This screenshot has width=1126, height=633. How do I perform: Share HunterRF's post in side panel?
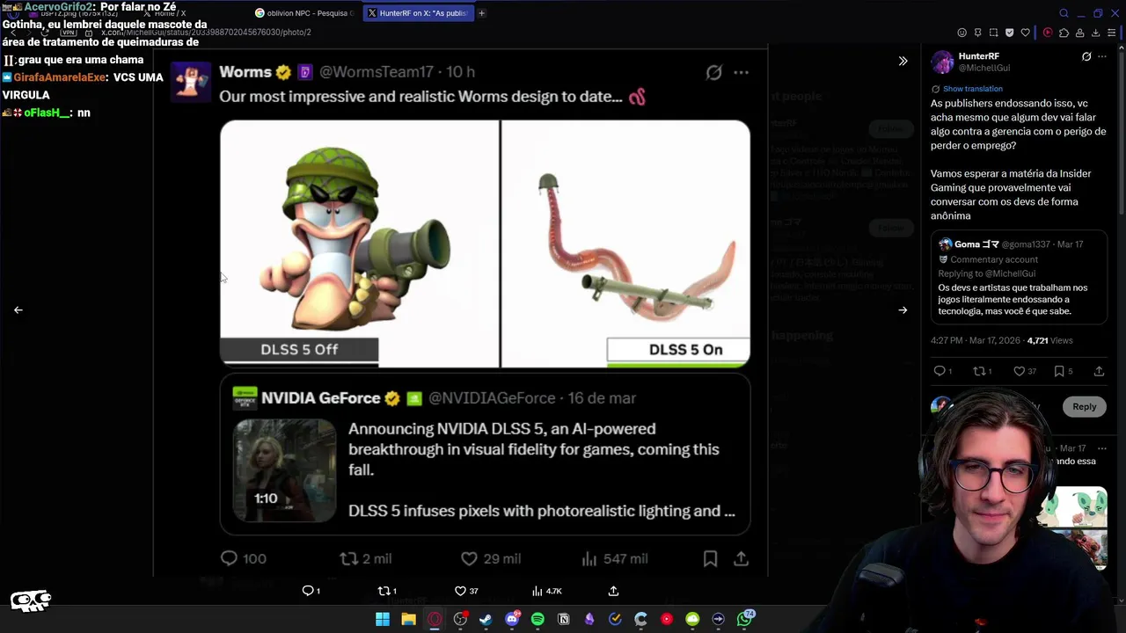coord(1099,371)
